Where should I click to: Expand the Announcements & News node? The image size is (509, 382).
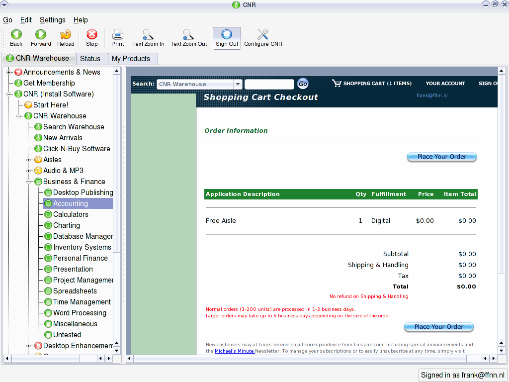click(x=9, y=72)
